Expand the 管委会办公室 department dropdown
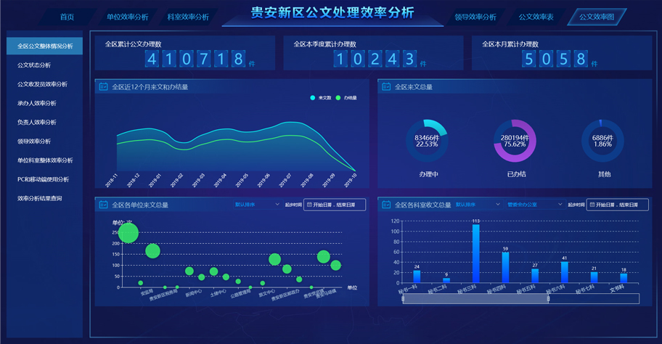 point(534,205)
